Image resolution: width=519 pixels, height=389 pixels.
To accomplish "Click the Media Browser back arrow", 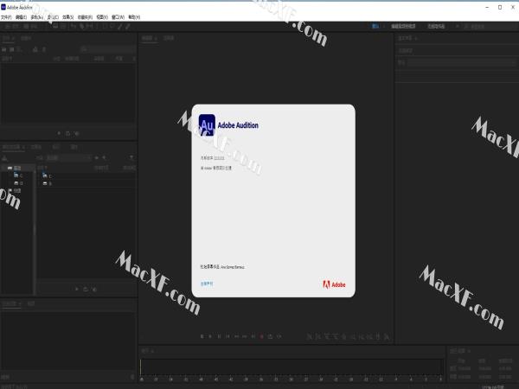I will tap(97, 158).
